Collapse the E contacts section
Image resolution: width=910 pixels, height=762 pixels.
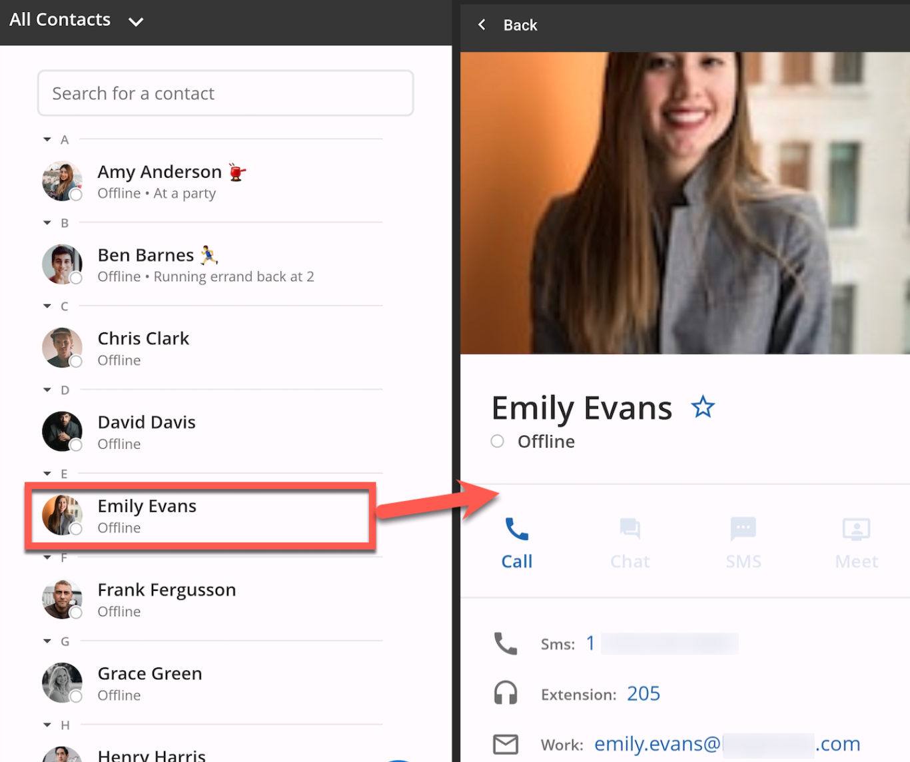pos(47,474)
